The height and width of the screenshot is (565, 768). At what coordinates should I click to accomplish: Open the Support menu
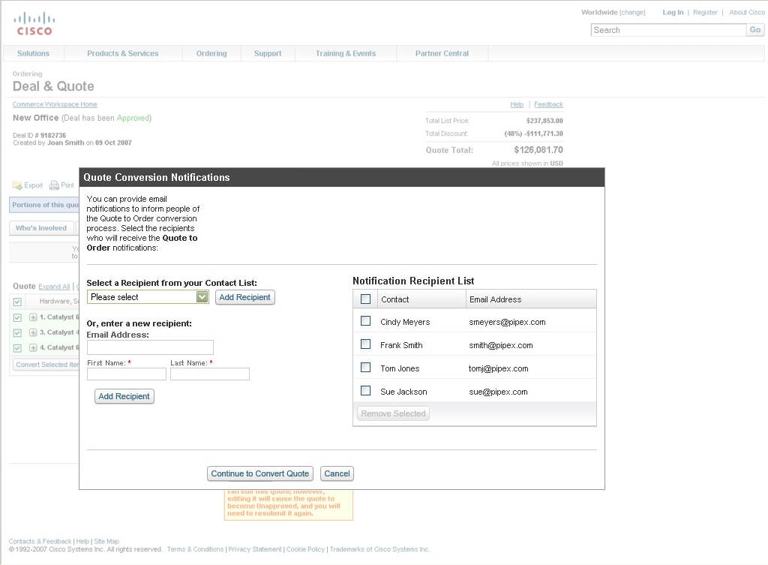click(268, 53)
